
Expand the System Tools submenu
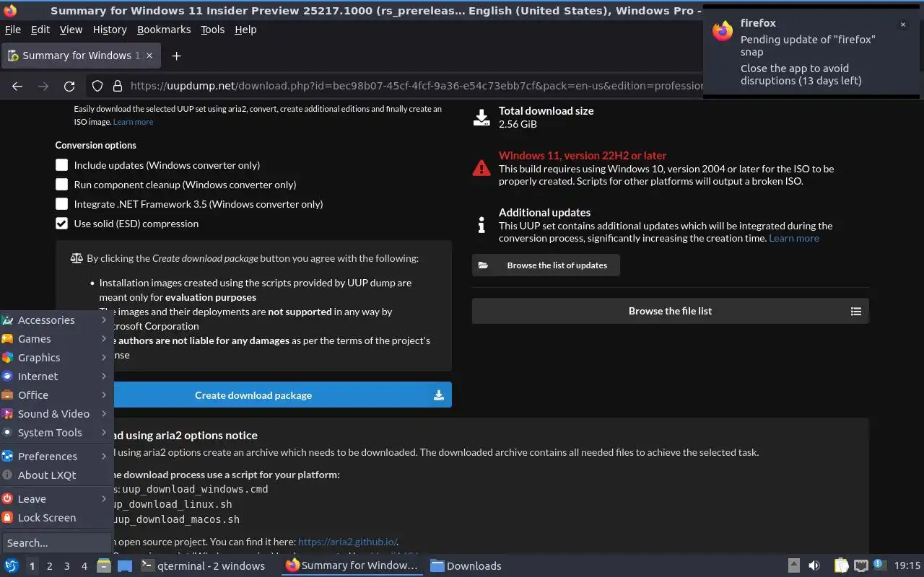pos(55,433)
